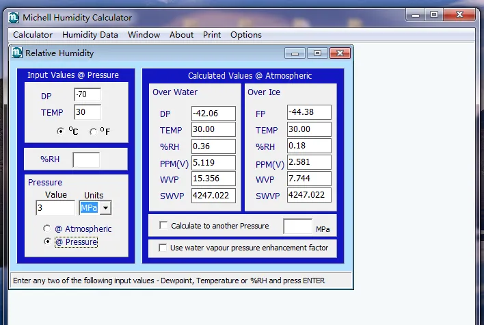Click Over Water SWVP value 4247.022
This screenshot has width=484, height=325.
pyautogui.click(x=213, y=196)
